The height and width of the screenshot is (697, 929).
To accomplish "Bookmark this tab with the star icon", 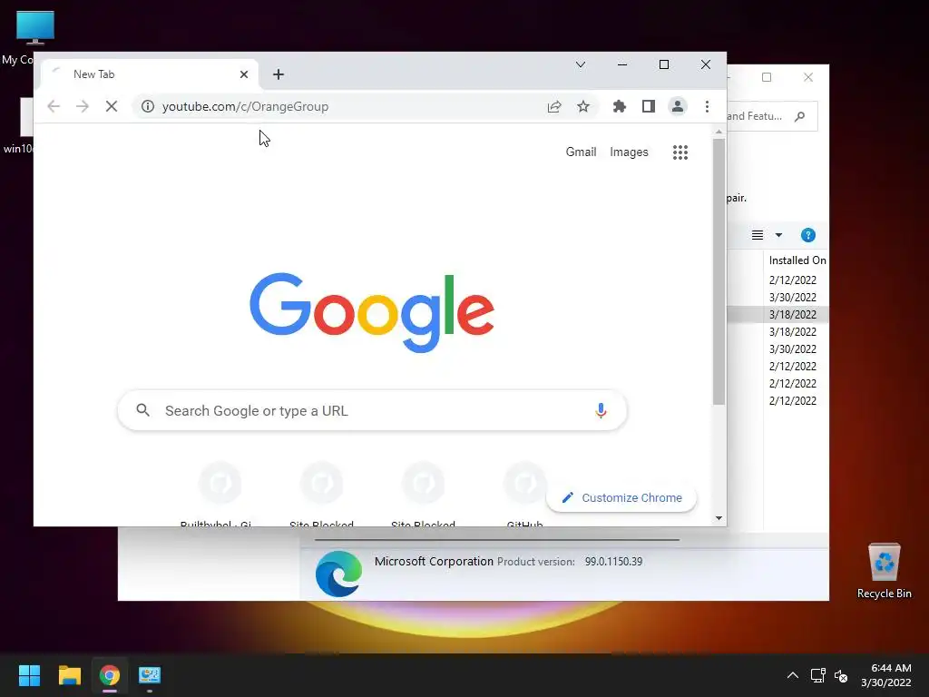I will tap(583, 107).
